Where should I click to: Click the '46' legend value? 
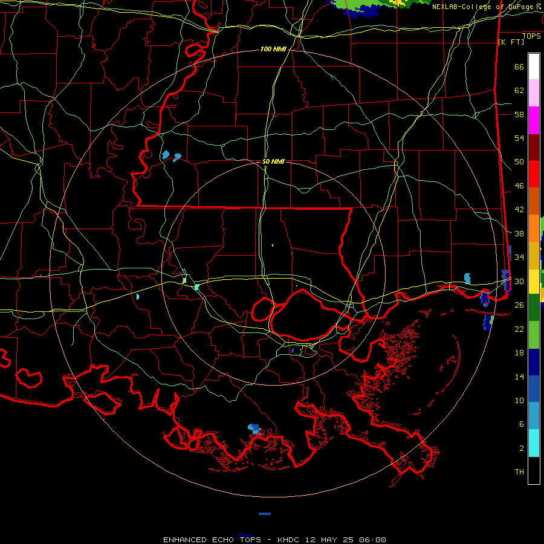519,186
